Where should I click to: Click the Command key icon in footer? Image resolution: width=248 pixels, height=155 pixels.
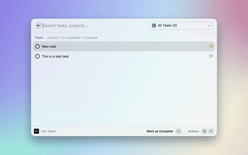[x=204, y=131]
